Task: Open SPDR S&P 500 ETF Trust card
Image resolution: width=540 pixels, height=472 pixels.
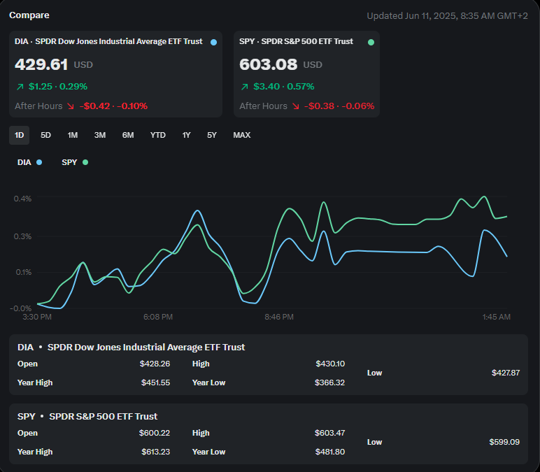Action: tap(306, 73)
